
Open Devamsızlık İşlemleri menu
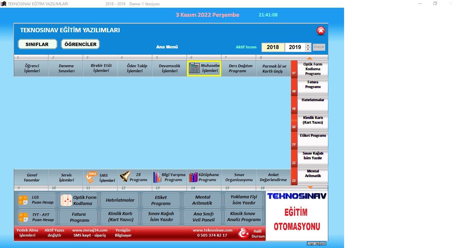170,68
